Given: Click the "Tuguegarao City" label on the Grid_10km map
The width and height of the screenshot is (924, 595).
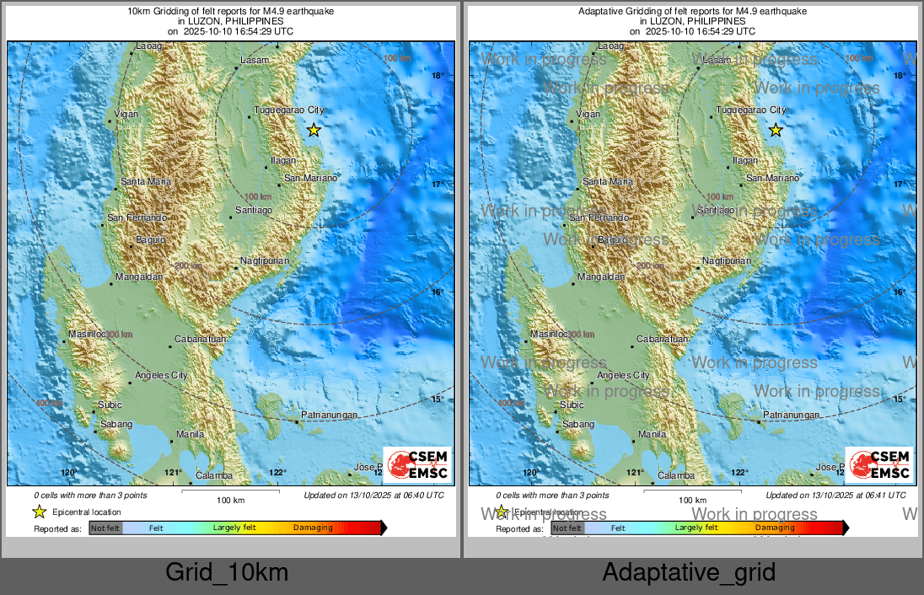Looking at the screenshot, I should [x=288, y=110].
